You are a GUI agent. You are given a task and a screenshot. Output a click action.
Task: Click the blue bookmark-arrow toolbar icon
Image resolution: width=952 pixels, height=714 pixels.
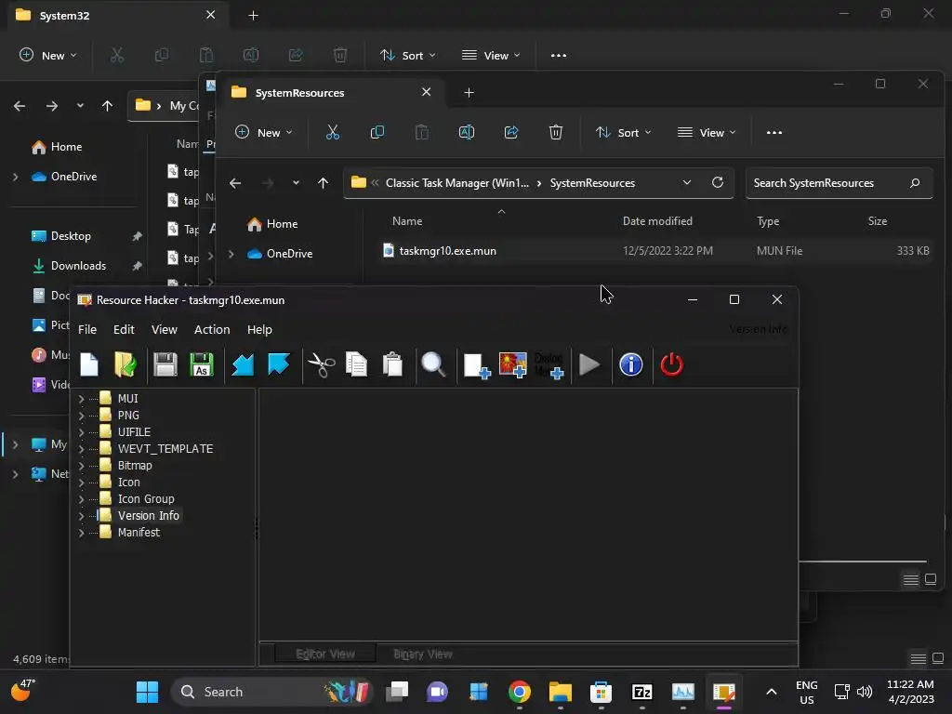coord(279,364)
